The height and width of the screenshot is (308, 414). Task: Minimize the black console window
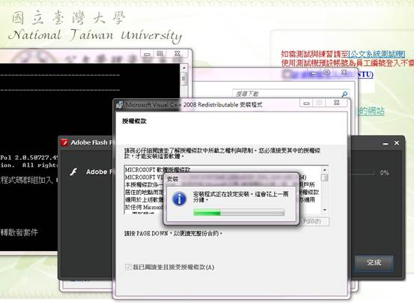pyautogui.click(x=147, y=54)
